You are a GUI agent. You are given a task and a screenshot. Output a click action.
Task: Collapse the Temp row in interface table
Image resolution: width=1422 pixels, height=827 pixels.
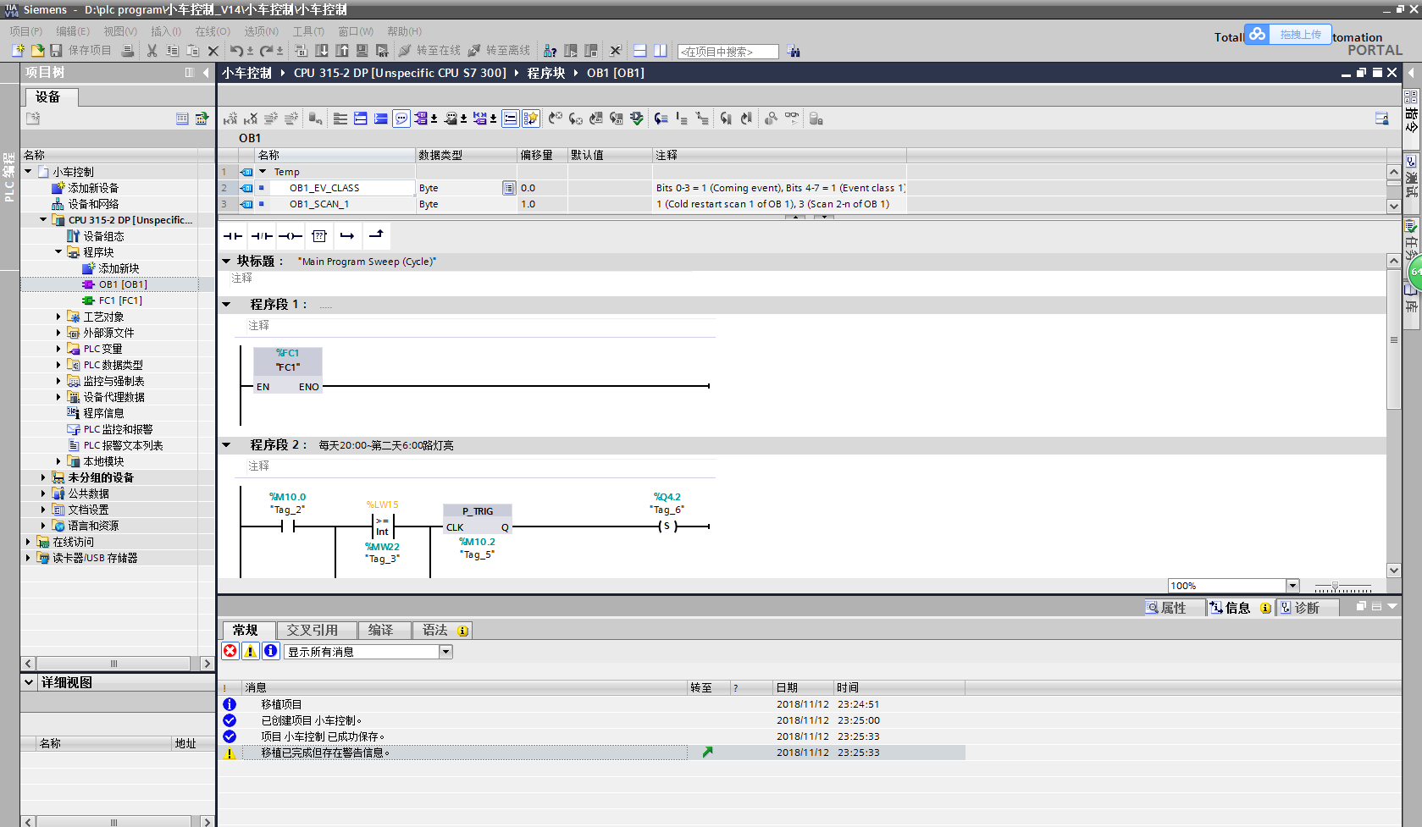263,172
